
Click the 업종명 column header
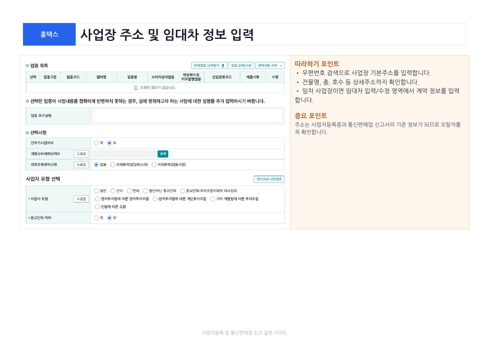click(132, 77)
